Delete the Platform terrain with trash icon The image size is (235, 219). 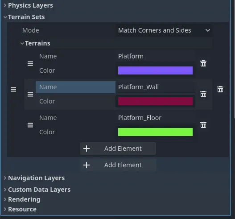click(203, 63)
